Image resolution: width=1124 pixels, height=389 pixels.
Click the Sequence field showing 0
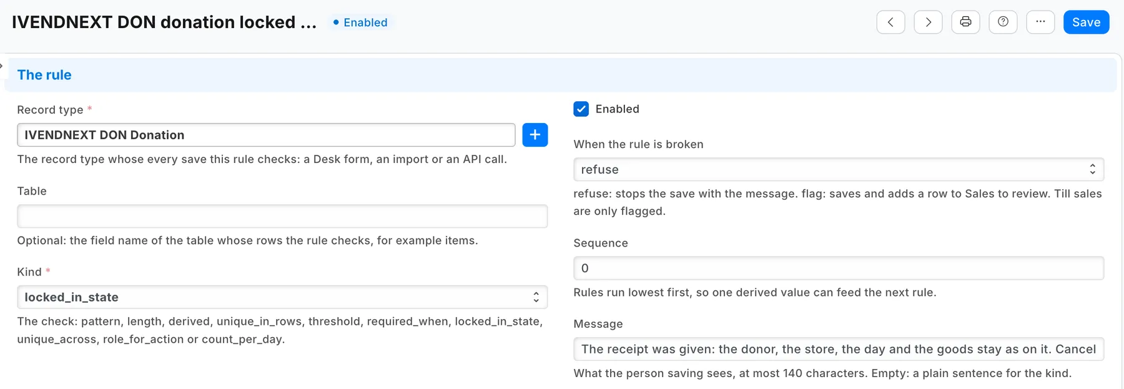click(x=839, y=268)
